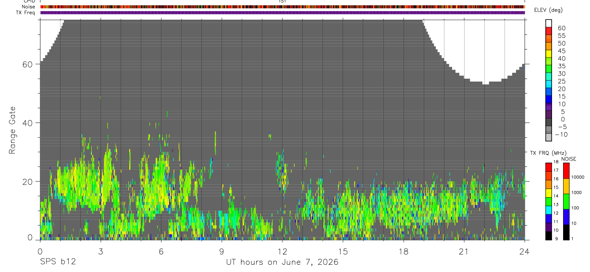Click the Noise row label at top left
The width and height of the screenshot is (590, 272).
click(x=28, y=7)
